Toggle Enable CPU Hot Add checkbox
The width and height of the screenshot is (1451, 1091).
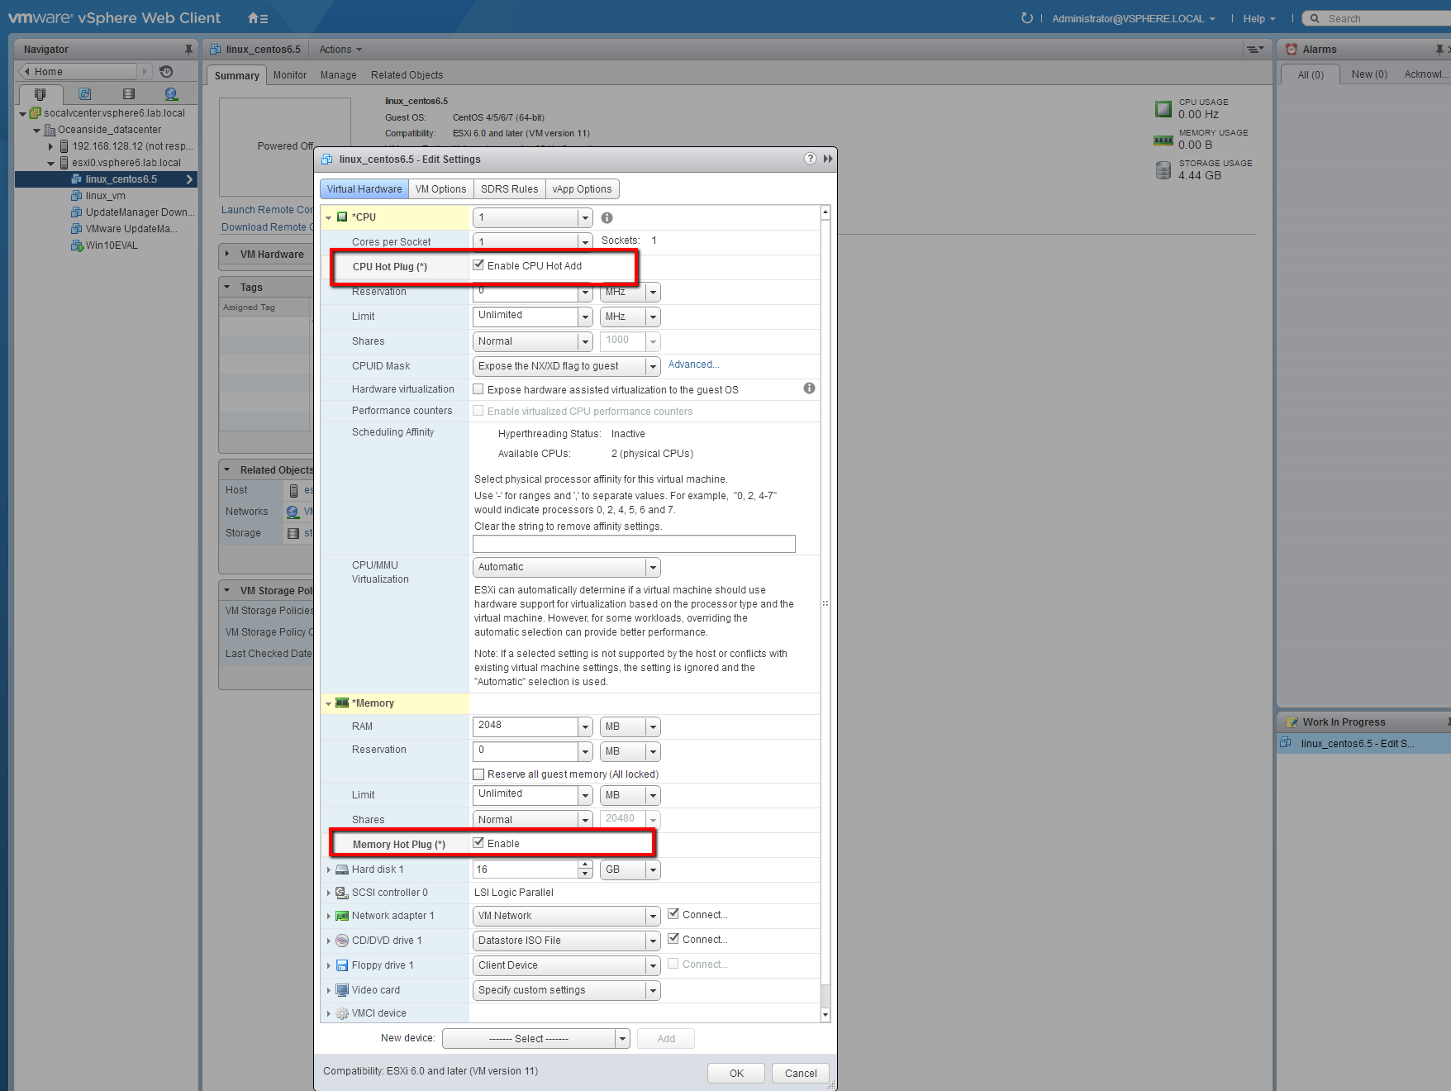[x=478, y=265]
